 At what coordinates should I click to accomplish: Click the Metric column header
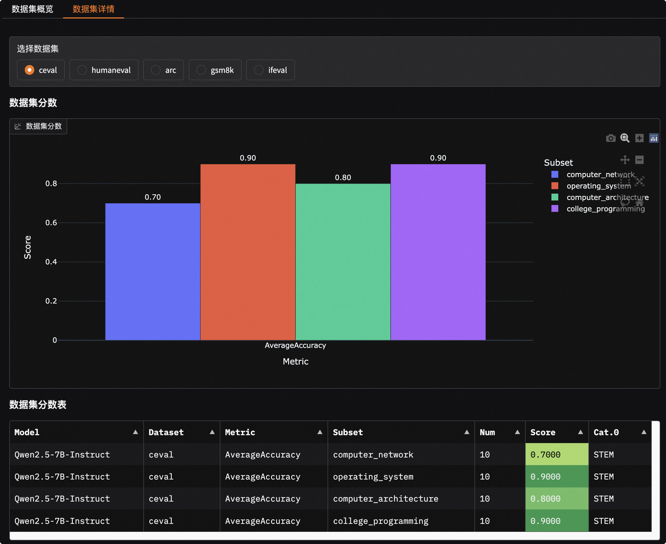(x=240, y=432)
